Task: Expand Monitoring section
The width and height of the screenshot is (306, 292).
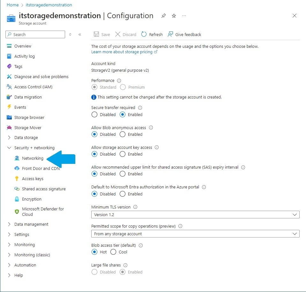Action: click(x=9, y=245)
